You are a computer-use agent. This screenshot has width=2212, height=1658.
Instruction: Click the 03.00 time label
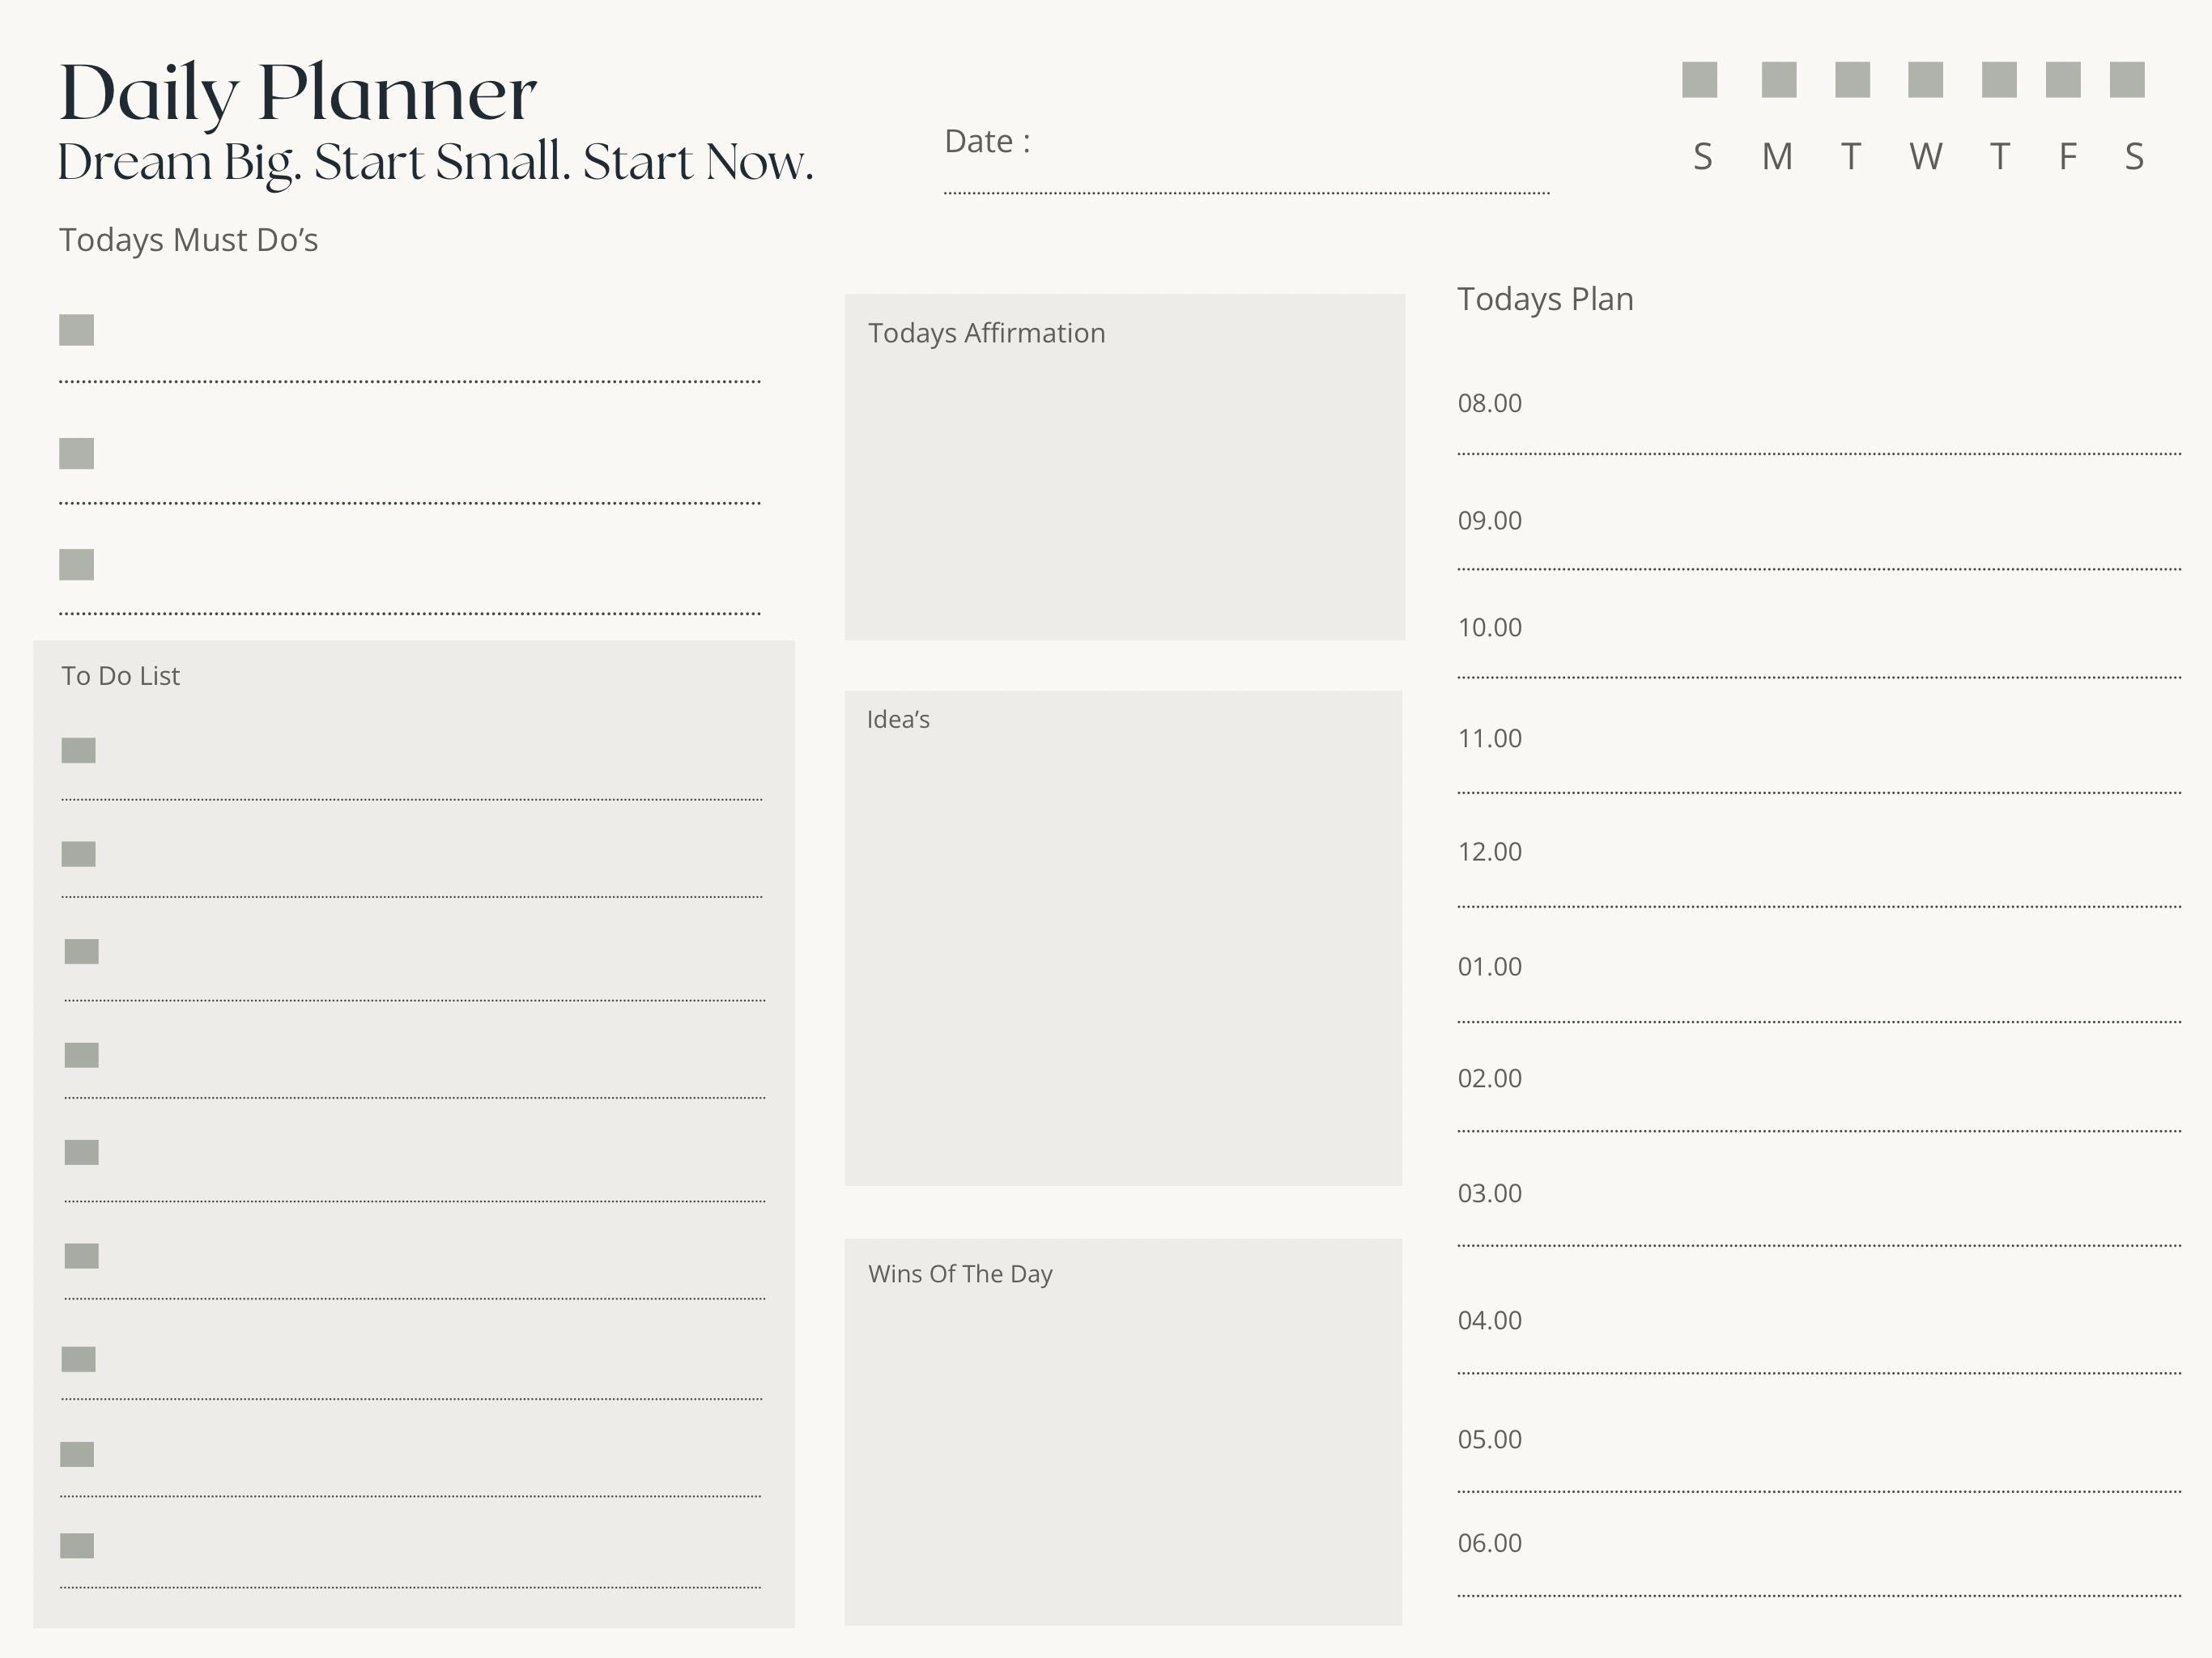pos(1490,1193)
